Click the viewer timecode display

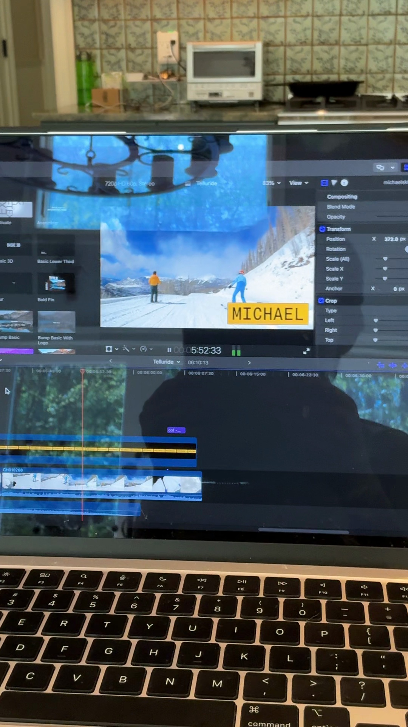pyautogui.click(x=198, y=350)
